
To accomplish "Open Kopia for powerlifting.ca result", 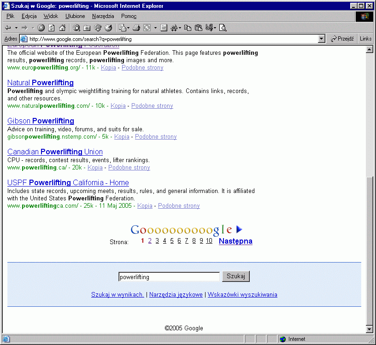I will pos(95,168).
